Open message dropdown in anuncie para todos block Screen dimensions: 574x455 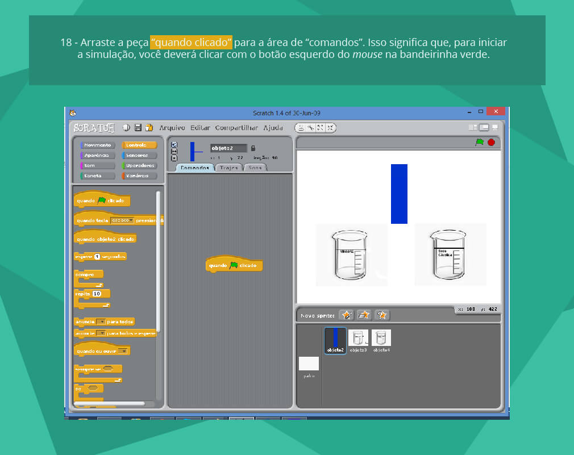(x=101, y=322)
